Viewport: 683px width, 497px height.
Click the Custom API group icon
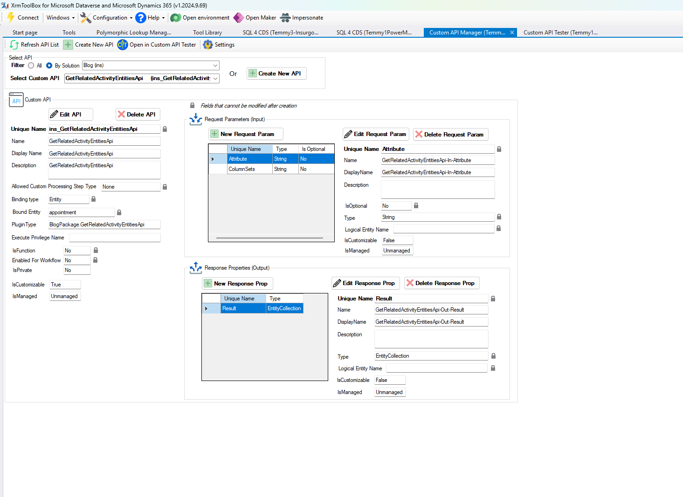click(16, 100)
